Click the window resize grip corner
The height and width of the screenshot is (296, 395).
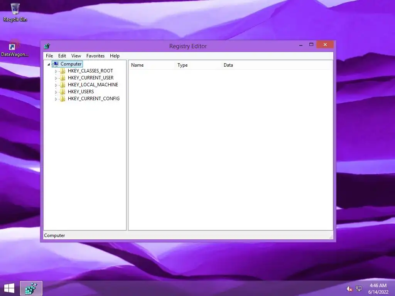[x=331, y=237]
